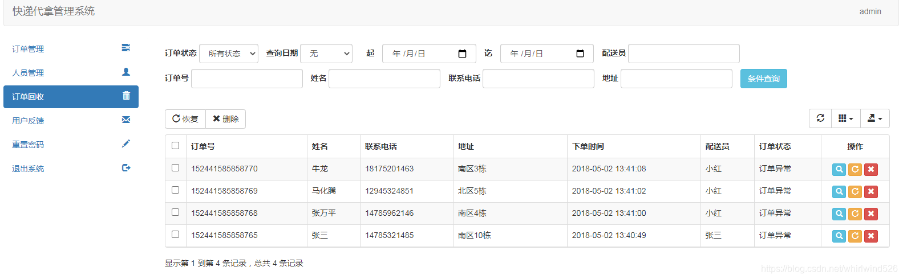Click the 删除 toolbar button
Screen dimensions: 903x279
click(226, 119)
